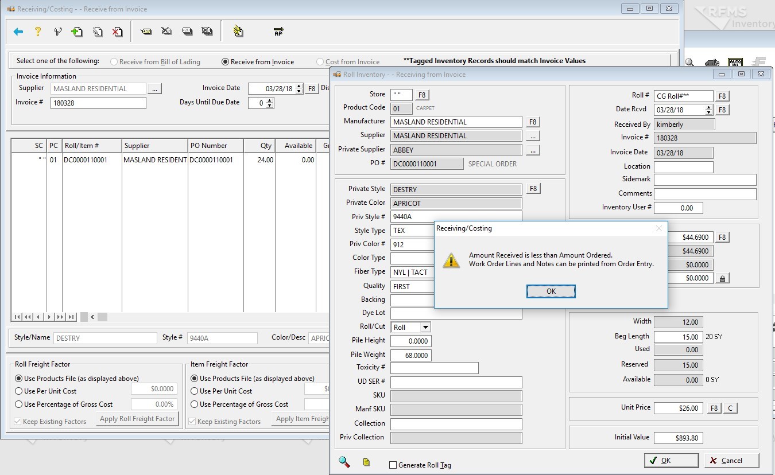Click the Sidemark input field
The height and width of the screenshot is (475, 775).
pos(705,180)
